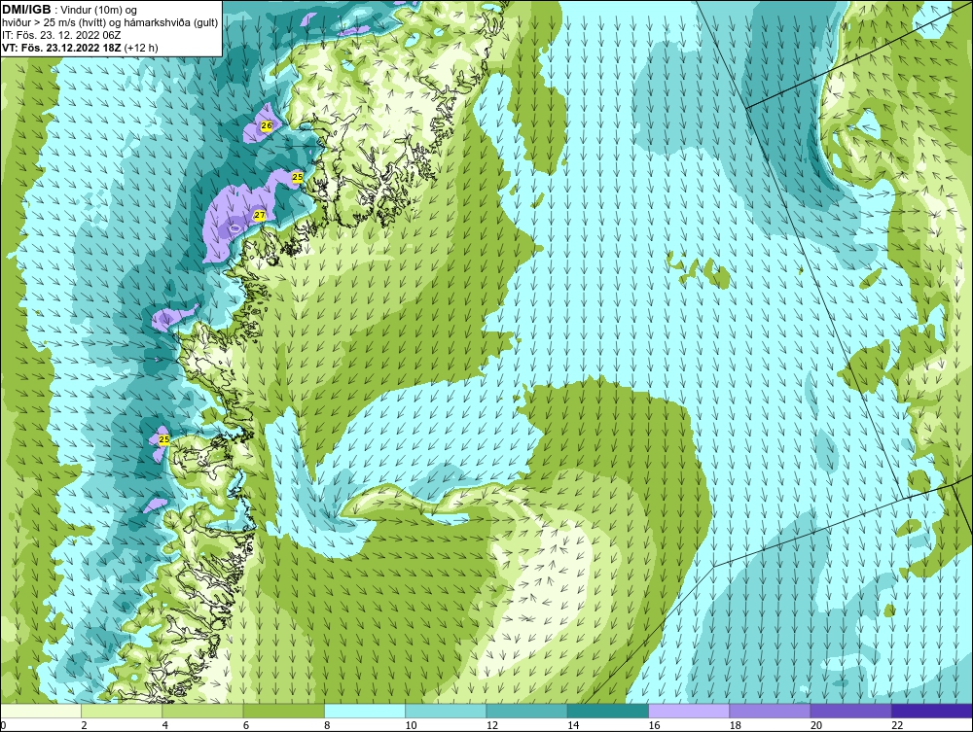Click the 25 gust label nearest the 27 label
Image resolution: width=973 pixels, height=732 pixels.
pyautogui.click(x=297, y=177)
